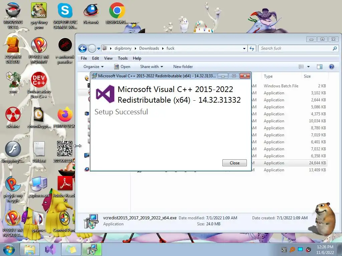Click the ukraine radiation icon
This screenshot has height=256, width=342.
[x=13, y=118]
